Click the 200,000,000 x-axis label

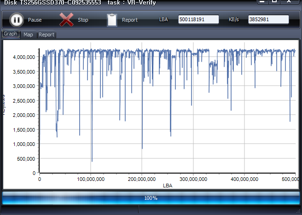tap(142, 179)
